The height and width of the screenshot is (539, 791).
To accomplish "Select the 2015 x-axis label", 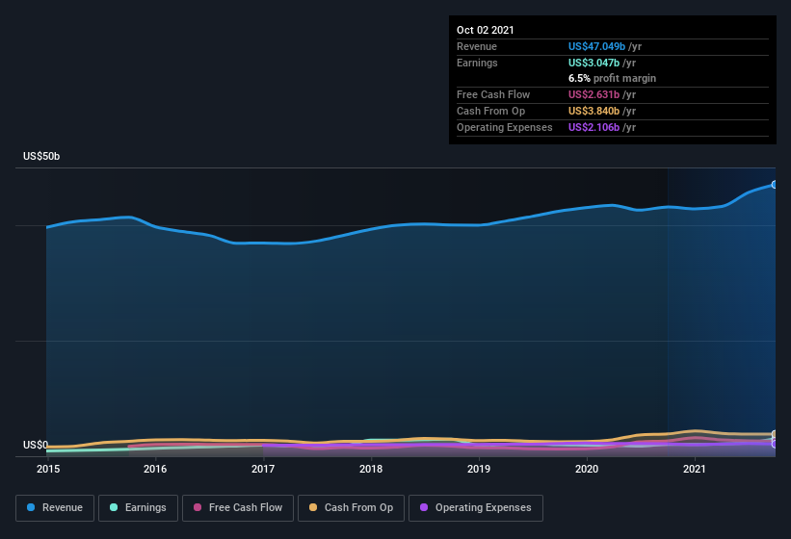I will [x=48, y=469].
